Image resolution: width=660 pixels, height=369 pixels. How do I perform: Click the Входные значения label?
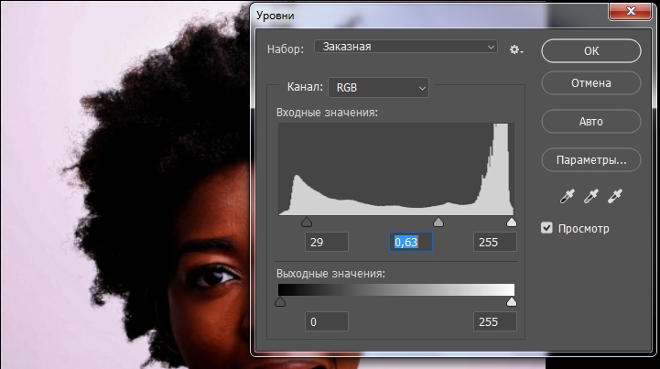tap(327, 113)
